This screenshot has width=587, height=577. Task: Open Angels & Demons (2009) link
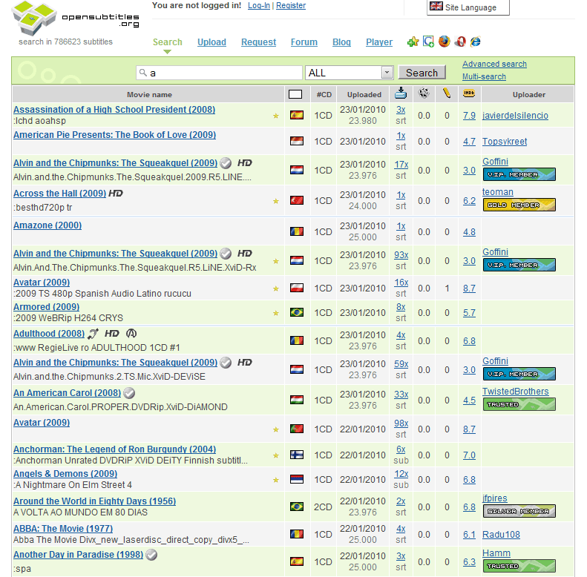click(x=65, y=474)
